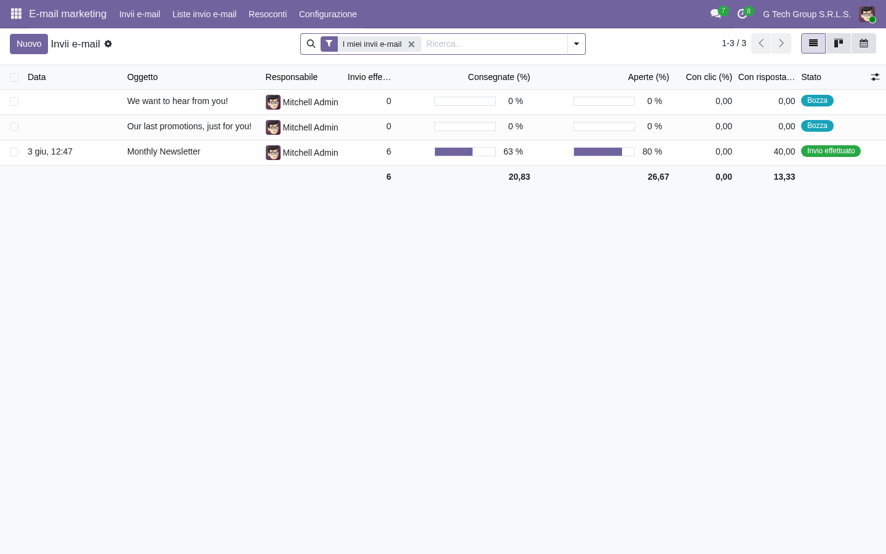Click the '20,83' delivered average total
Screen dimensions: 886x554
pos(519,177)
